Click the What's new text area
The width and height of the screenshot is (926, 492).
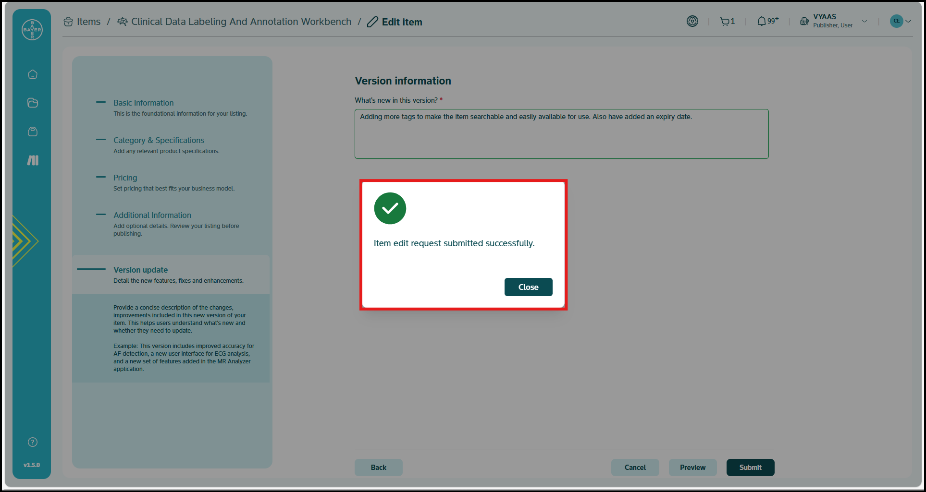[561, 134]
